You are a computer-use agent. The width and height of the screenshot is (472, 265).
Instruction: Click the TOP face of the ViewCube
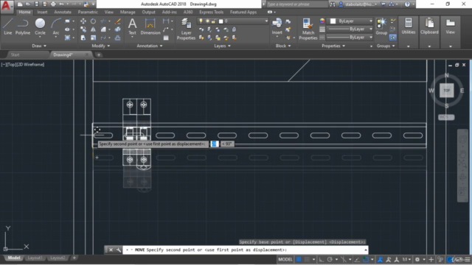point(446,91)
